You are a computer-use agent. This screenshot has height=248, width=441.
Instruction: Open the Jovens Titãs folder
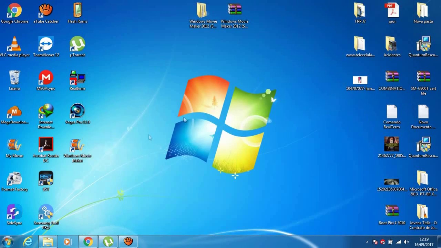[423, 217]
